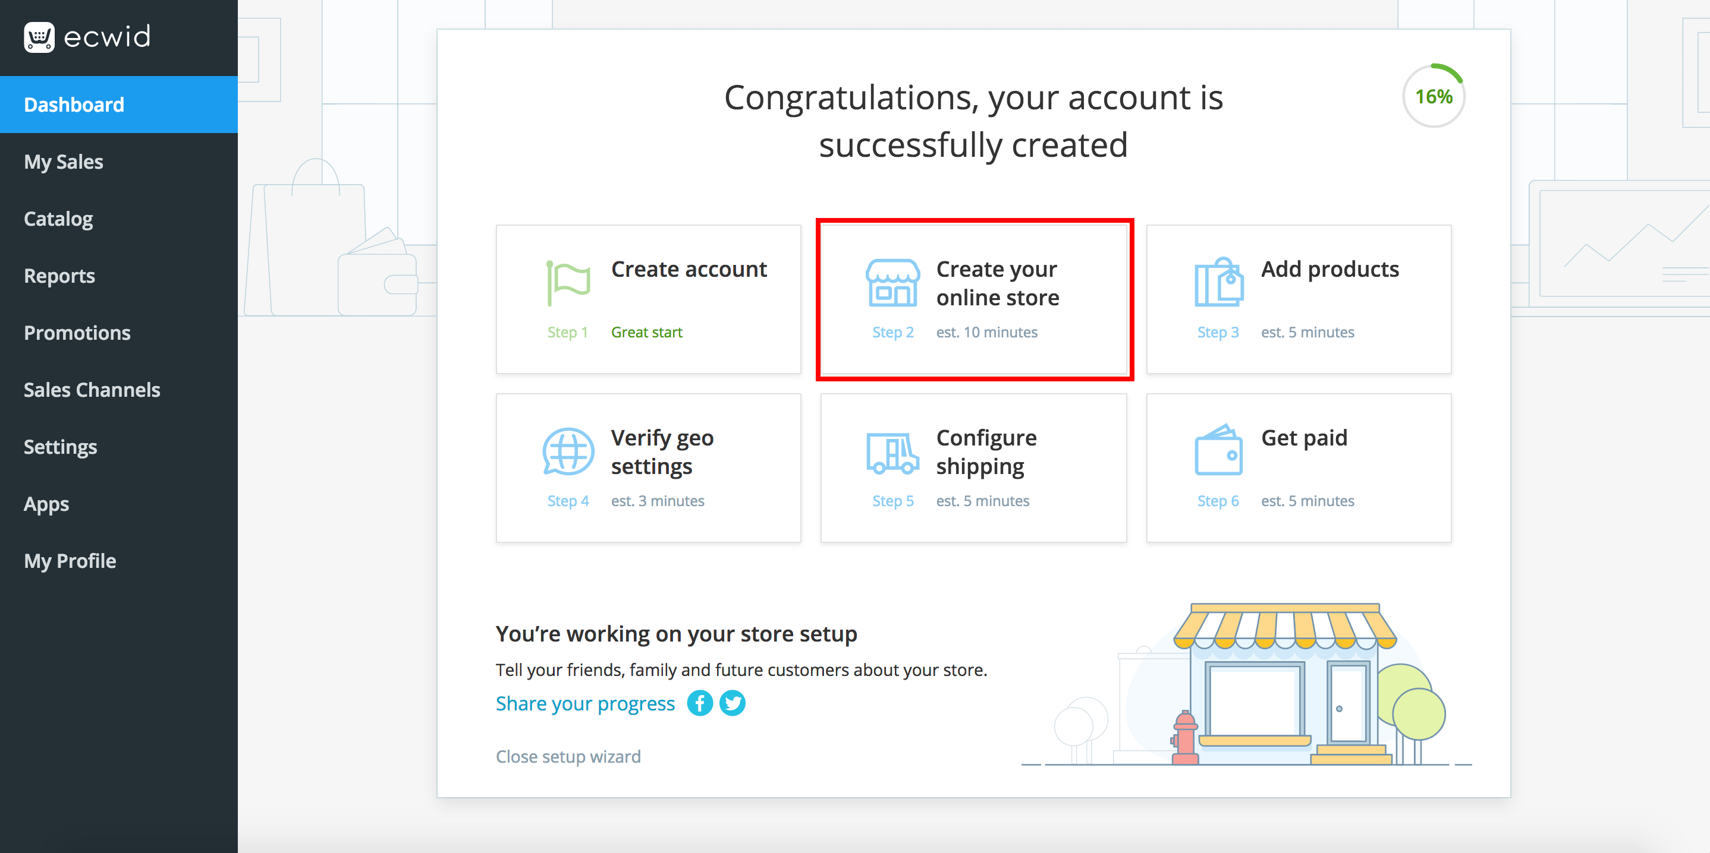Select Sales Channels in the sidebar

point(92,390)
